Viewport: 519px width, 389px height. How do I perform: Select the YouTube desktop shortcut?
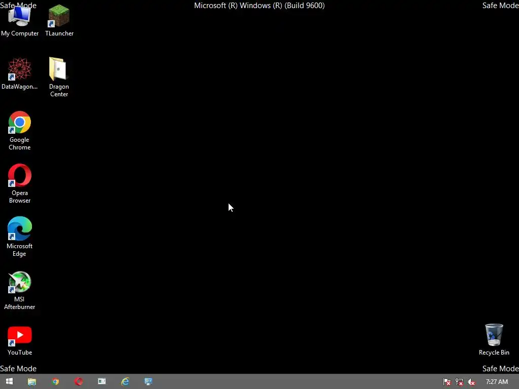click(20, 341)
